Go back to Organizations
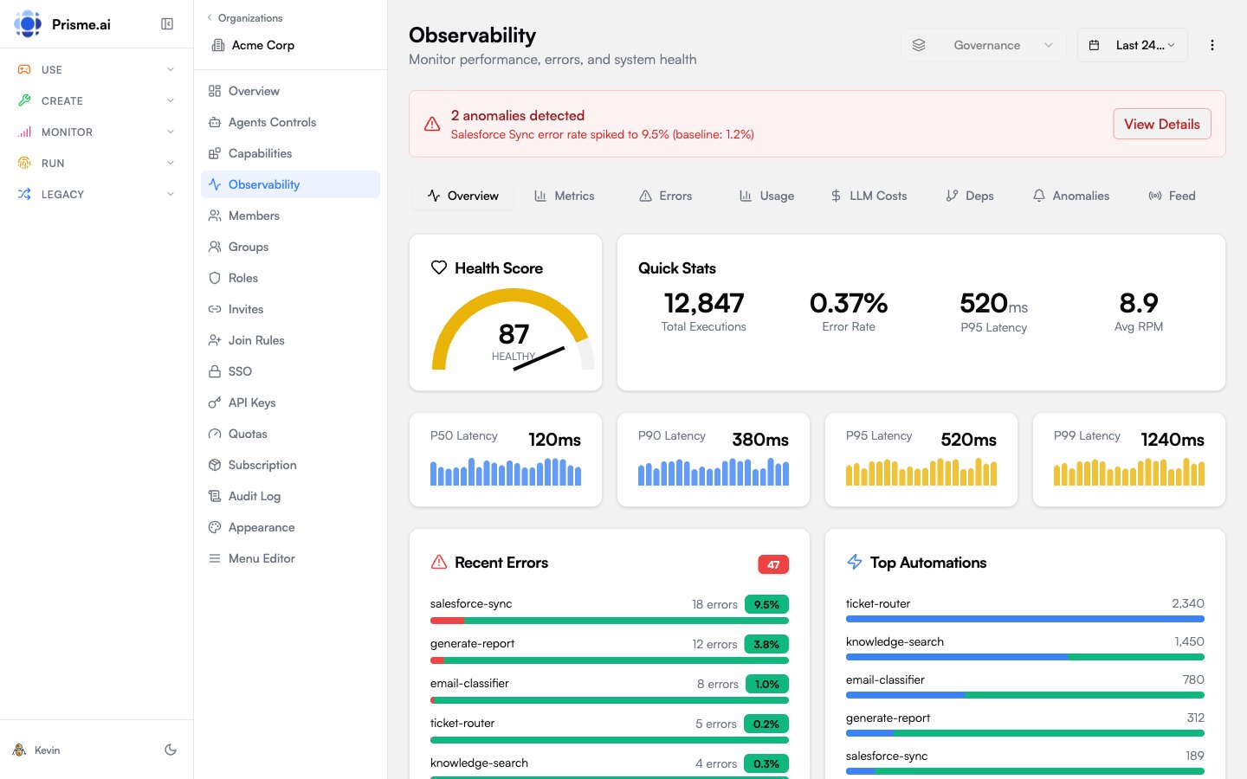1247x779 pixels. click(x=244, y=17)
